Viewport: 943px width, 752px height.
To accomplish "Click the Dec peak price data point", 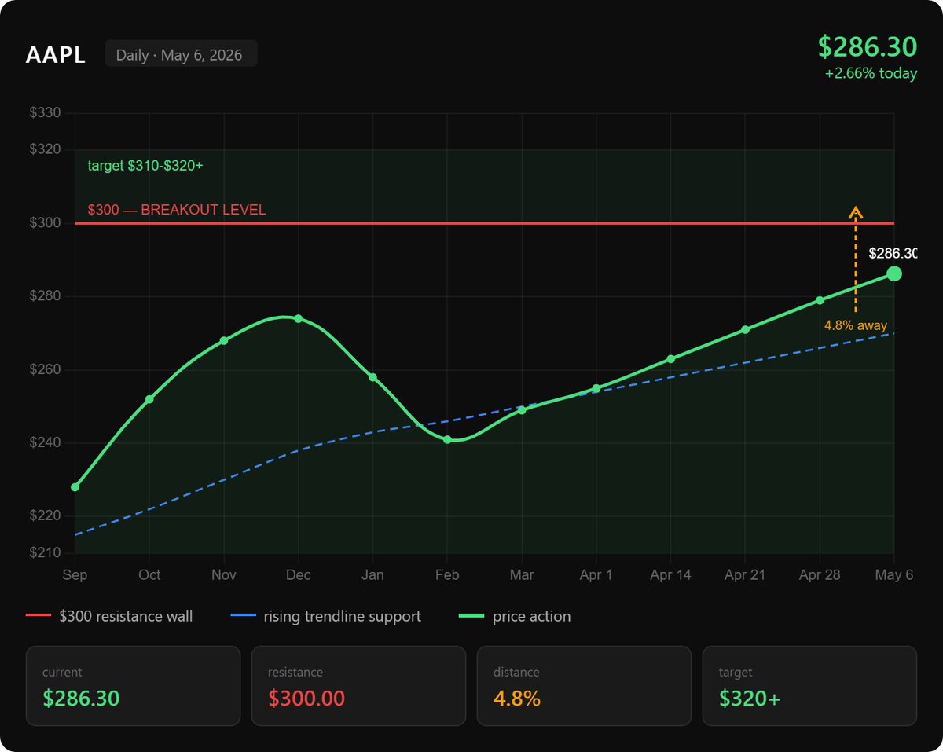I will tap(298, 318).
